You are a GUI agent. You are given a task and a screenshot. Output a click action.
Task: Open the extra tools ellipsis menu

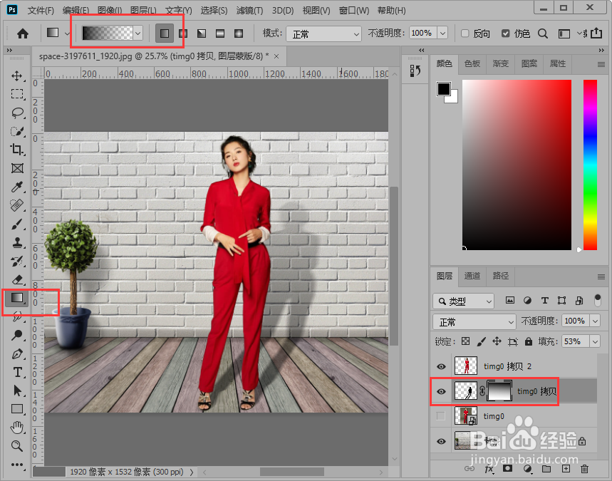click(x=17, y=465)
